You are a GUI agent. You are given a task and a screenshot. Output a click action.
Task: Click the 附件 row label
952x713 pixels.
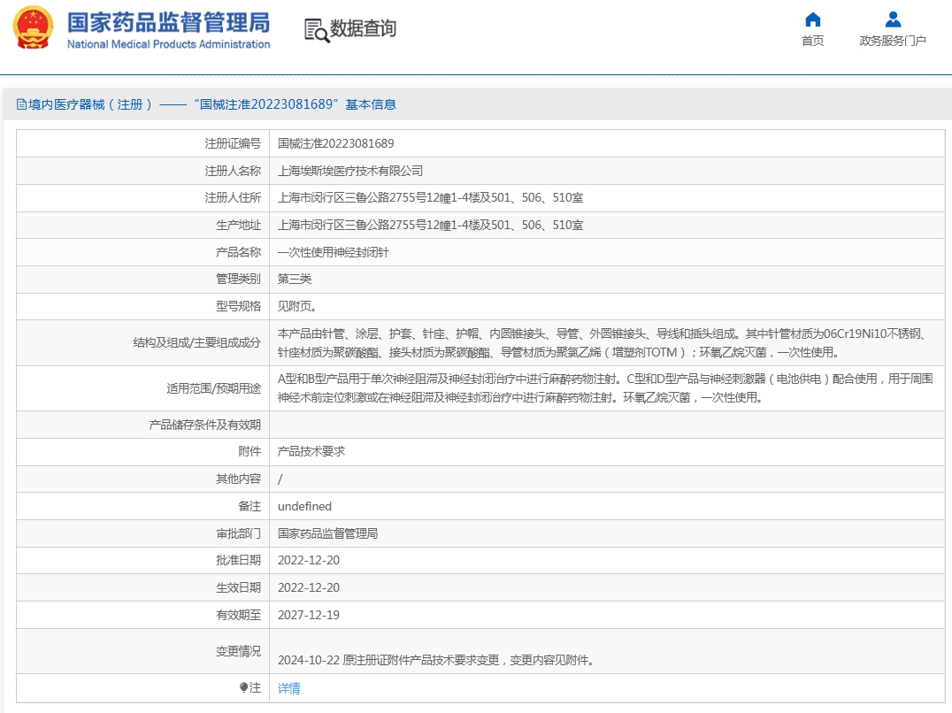pyautogui.click(x=250, y=451)
